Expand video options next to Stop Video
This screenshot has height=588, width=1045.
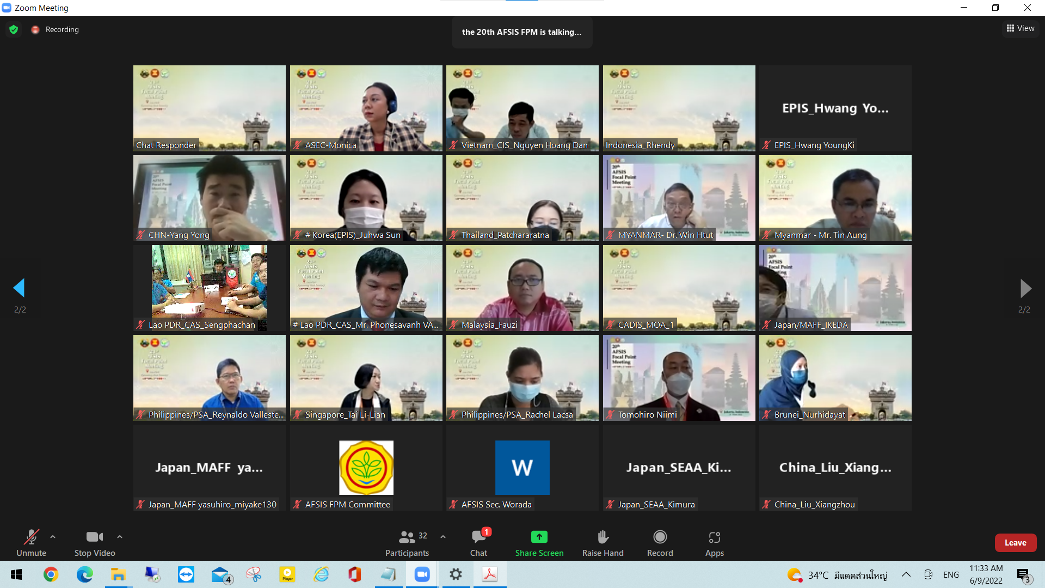[x=120, y=537]
